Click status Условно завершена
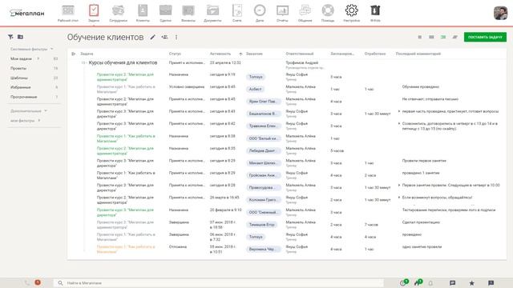This screenshot has height=288, width=513. (x=187, y=87)
